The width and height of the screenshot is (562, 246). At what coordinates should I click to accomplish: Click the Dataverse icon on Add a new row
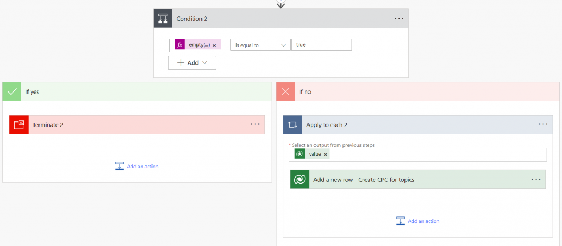point(300,180)
